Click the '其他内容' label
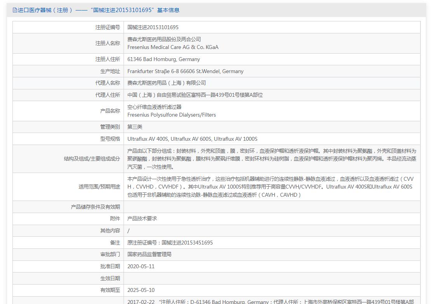The height and width of the screenshot is (304, 439). pos(110,231)
